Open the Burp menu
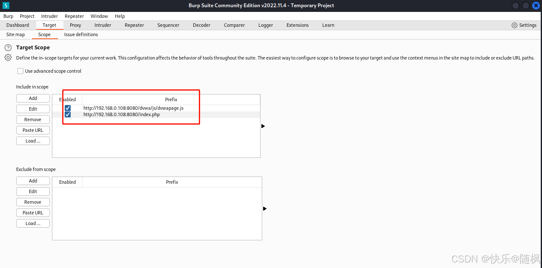542x268 pixels. (x=9, y=16)
